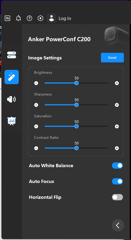Collapse the panel with the back chevron
131x240 pixels.
tap(118, 225)
